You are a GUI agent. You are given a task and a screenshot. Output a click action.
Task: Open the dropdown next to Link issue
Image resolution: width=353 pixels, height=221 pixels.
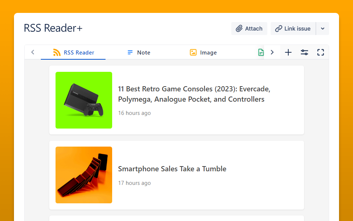coord(322,29)
